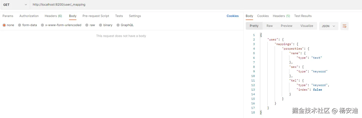
Task: Open the JSON format dropdown
Action: click(x=328, y=26)
